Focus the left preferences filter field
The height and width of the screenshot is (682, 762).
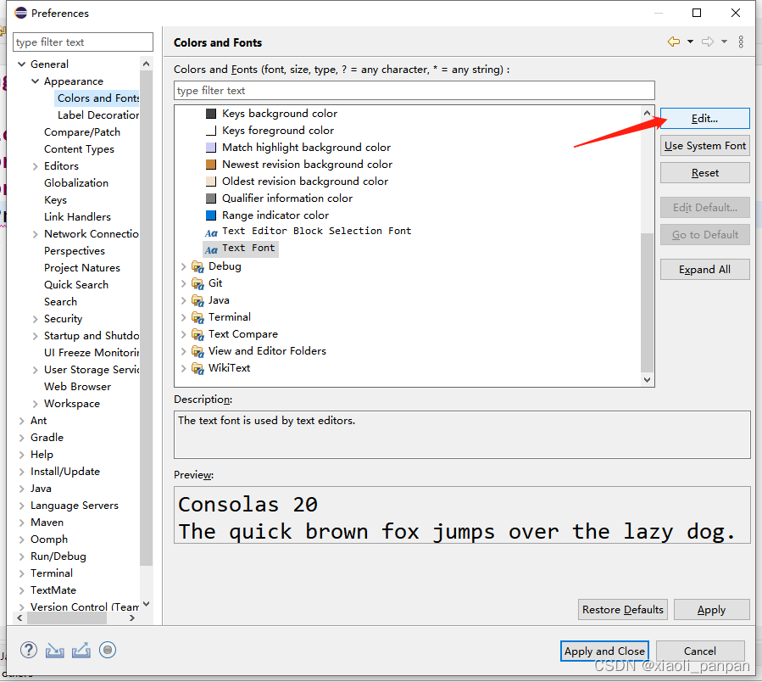[x=83, y=42]
